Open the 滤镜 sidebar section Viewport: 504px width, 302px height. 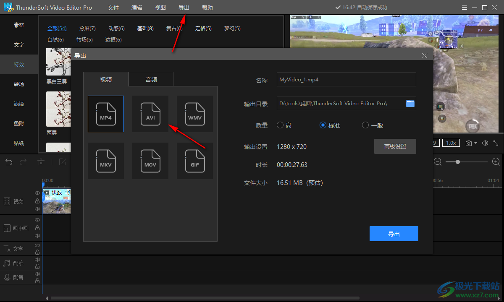click(19, 104)
